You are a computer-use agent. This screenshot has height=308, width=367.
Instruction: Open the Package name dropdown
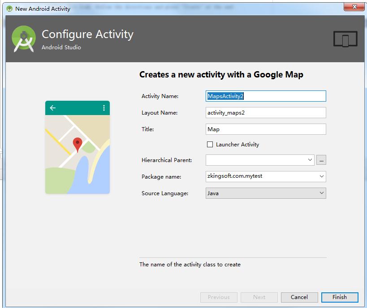pos(321,176)
